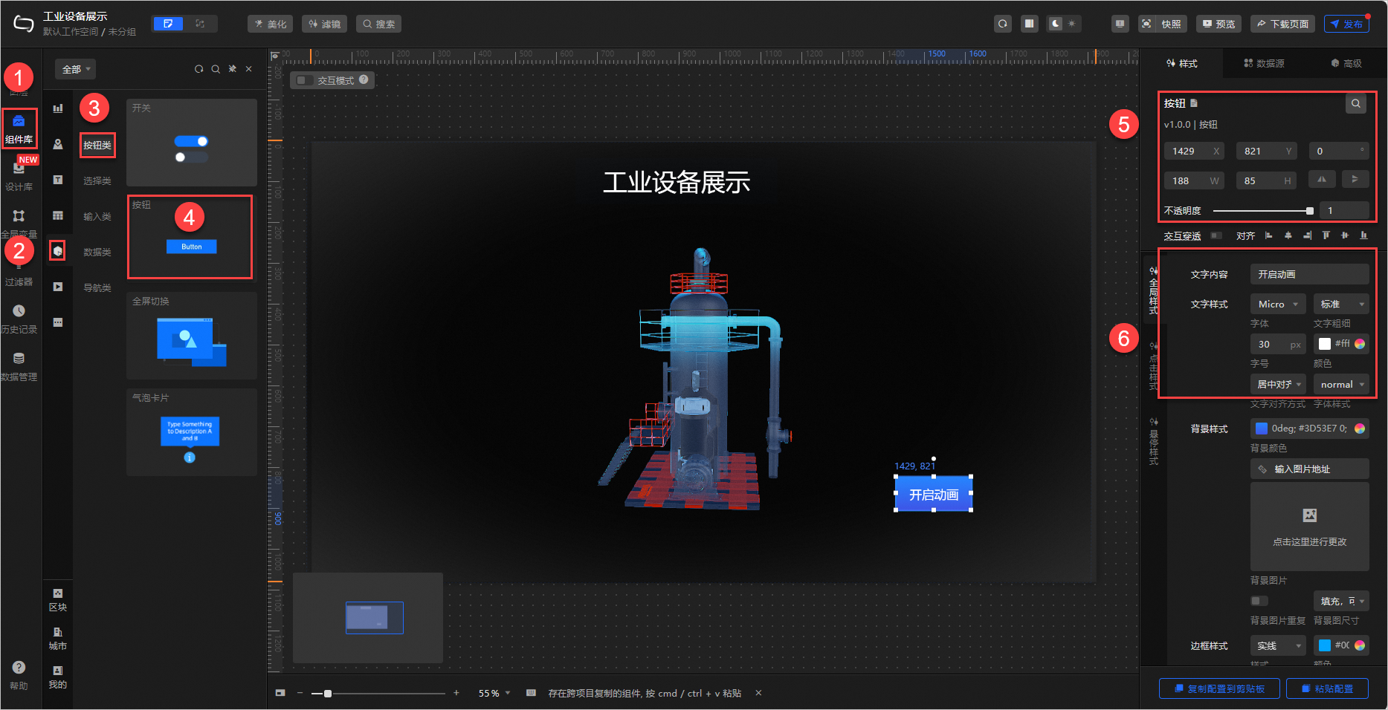
Task: Select the 输入类 input category
Action: pyautogui.click(x=97, y=216)
